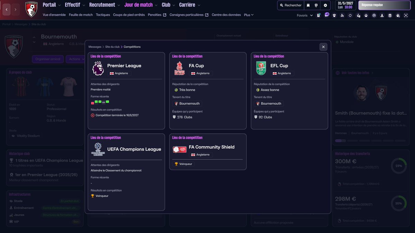The image size is (415, 233).
Task: Close the Compétitions dialog with X
Action: click(323, 47)
